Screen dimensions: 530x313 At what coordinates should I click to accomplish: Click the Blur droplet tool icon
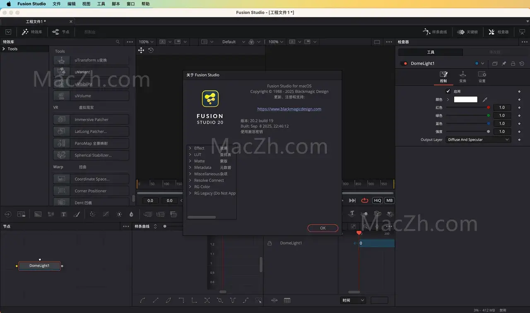click(x=131, y=214)
